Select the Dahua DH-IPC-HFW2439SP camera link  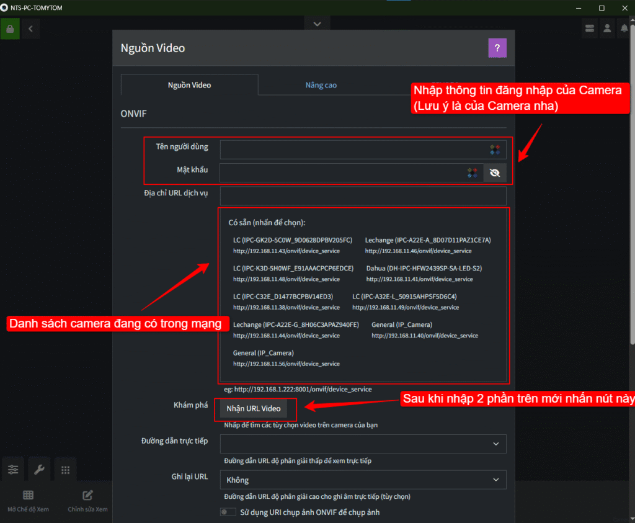[x=424, y=269]
